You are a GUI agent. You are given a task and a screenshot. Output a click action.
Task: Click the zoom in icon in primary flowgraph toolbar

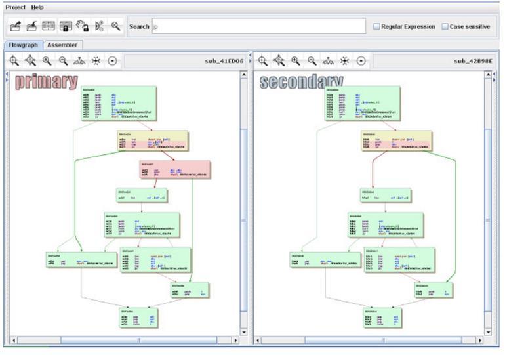[x=47, y=61]
